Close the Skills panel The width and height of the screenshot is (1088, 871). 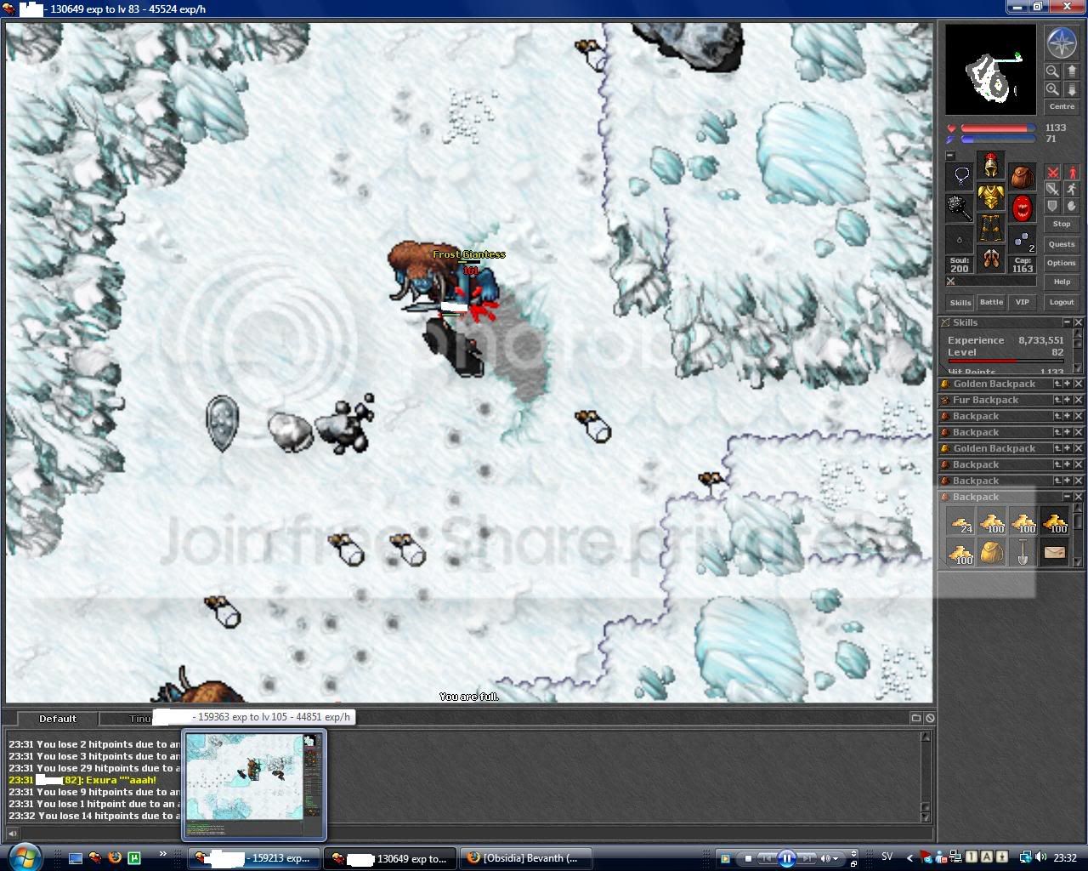1078,322
